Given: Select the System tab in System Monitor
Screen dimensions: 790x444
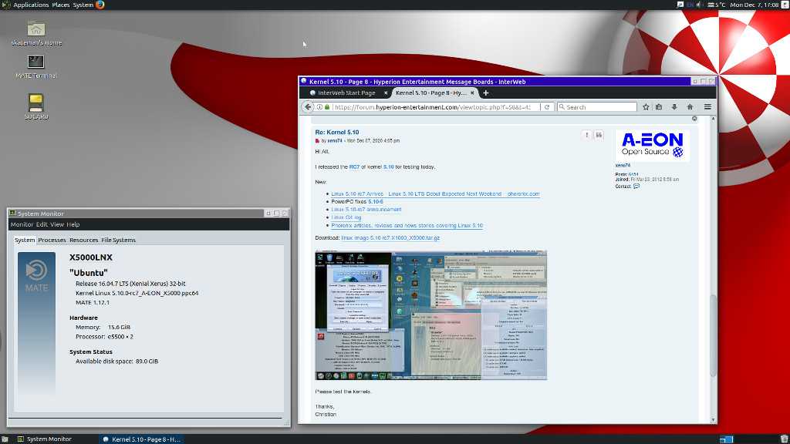Looking at the screenshot, I should [25, 240].
